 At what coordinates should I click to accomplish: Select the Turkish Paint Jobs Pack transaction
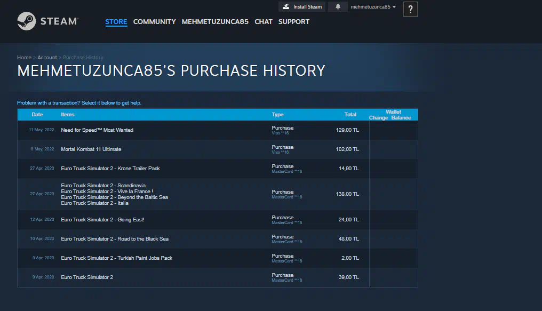[x=218, y=258]
